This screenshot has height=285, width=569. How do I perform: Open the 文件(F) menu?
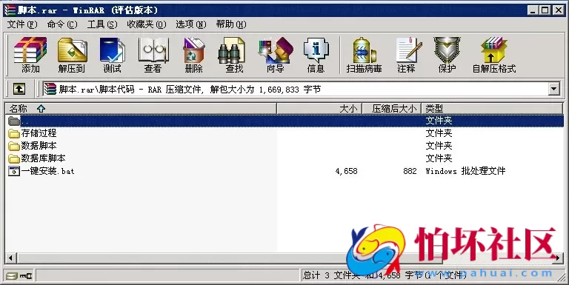coord(22,24)
